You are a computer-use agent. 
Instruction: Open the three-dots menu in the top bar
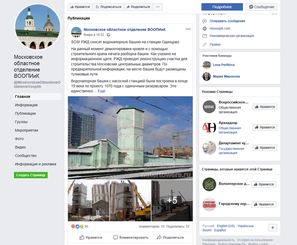(x=158, y=7)
